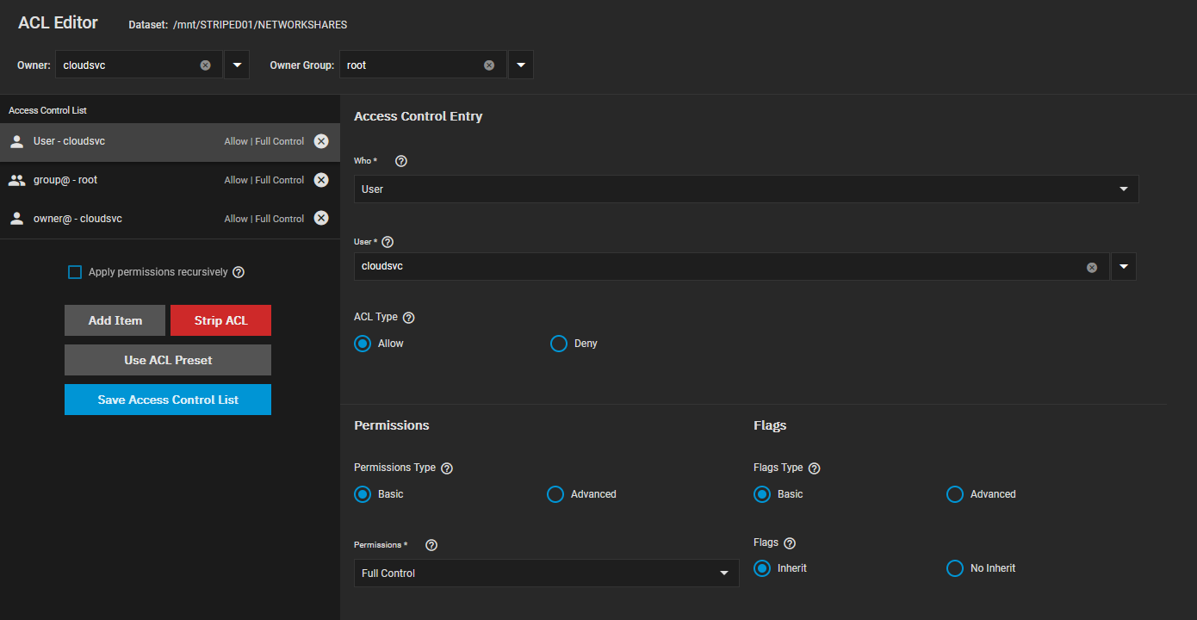Image resolution: width=1197 pixels, height=620 pixels.
Task: Clear the Owner Group field value
Action: (489, 65)
